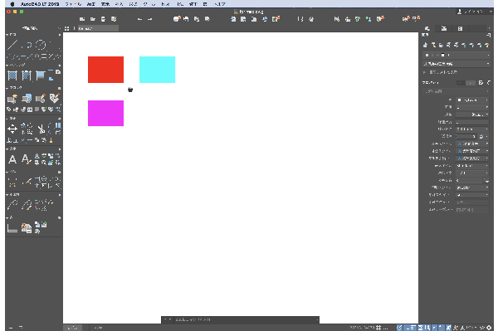The height and width of the screenshot is (331, 498).
Task: Open the AutoCAD LT 2019 menu
Action: [x=40, y=4]
